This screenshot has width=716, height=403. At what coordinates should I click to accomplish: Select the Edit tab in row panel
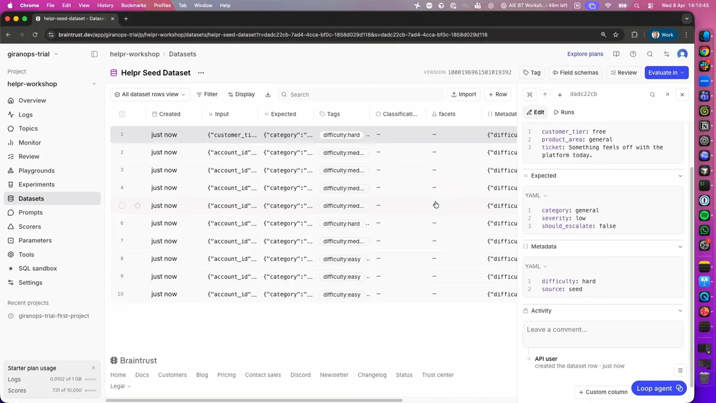[535, 113]
